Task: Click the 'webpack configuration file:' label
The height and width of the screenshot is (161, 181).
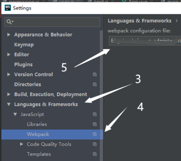Action: point(139,31)
